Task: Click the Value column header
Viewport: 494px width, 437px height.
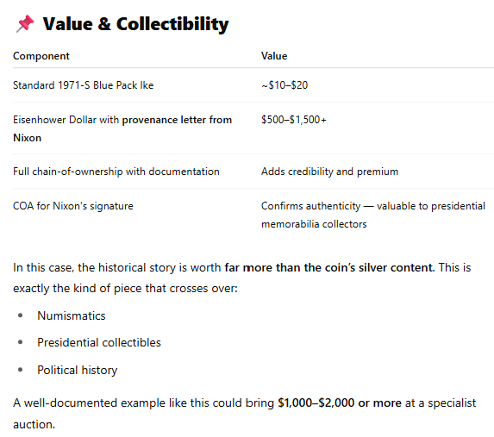Action: coord(274,56)
